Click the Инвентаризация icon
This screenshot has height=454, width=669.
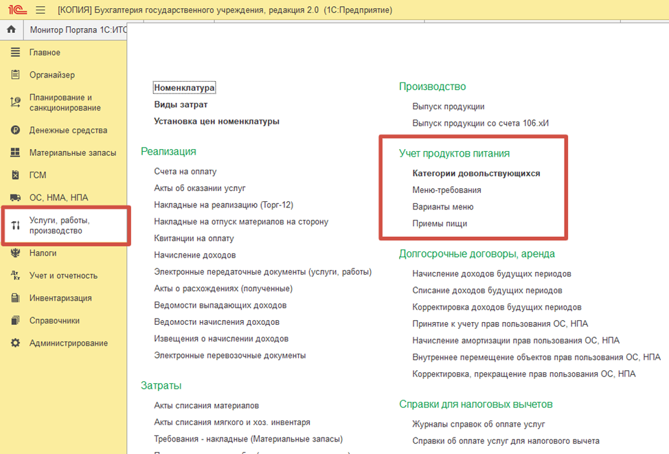tap(15, 298)
